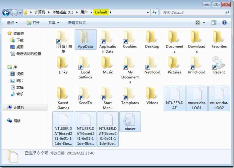Select 库 in navigation pane

pyautogui.click(x=12, y=67)
